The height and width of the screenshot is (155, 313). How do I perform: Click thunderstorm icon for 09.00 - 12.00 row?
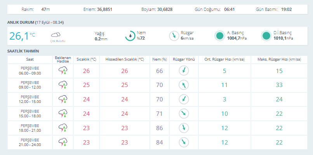click(63, 85)
